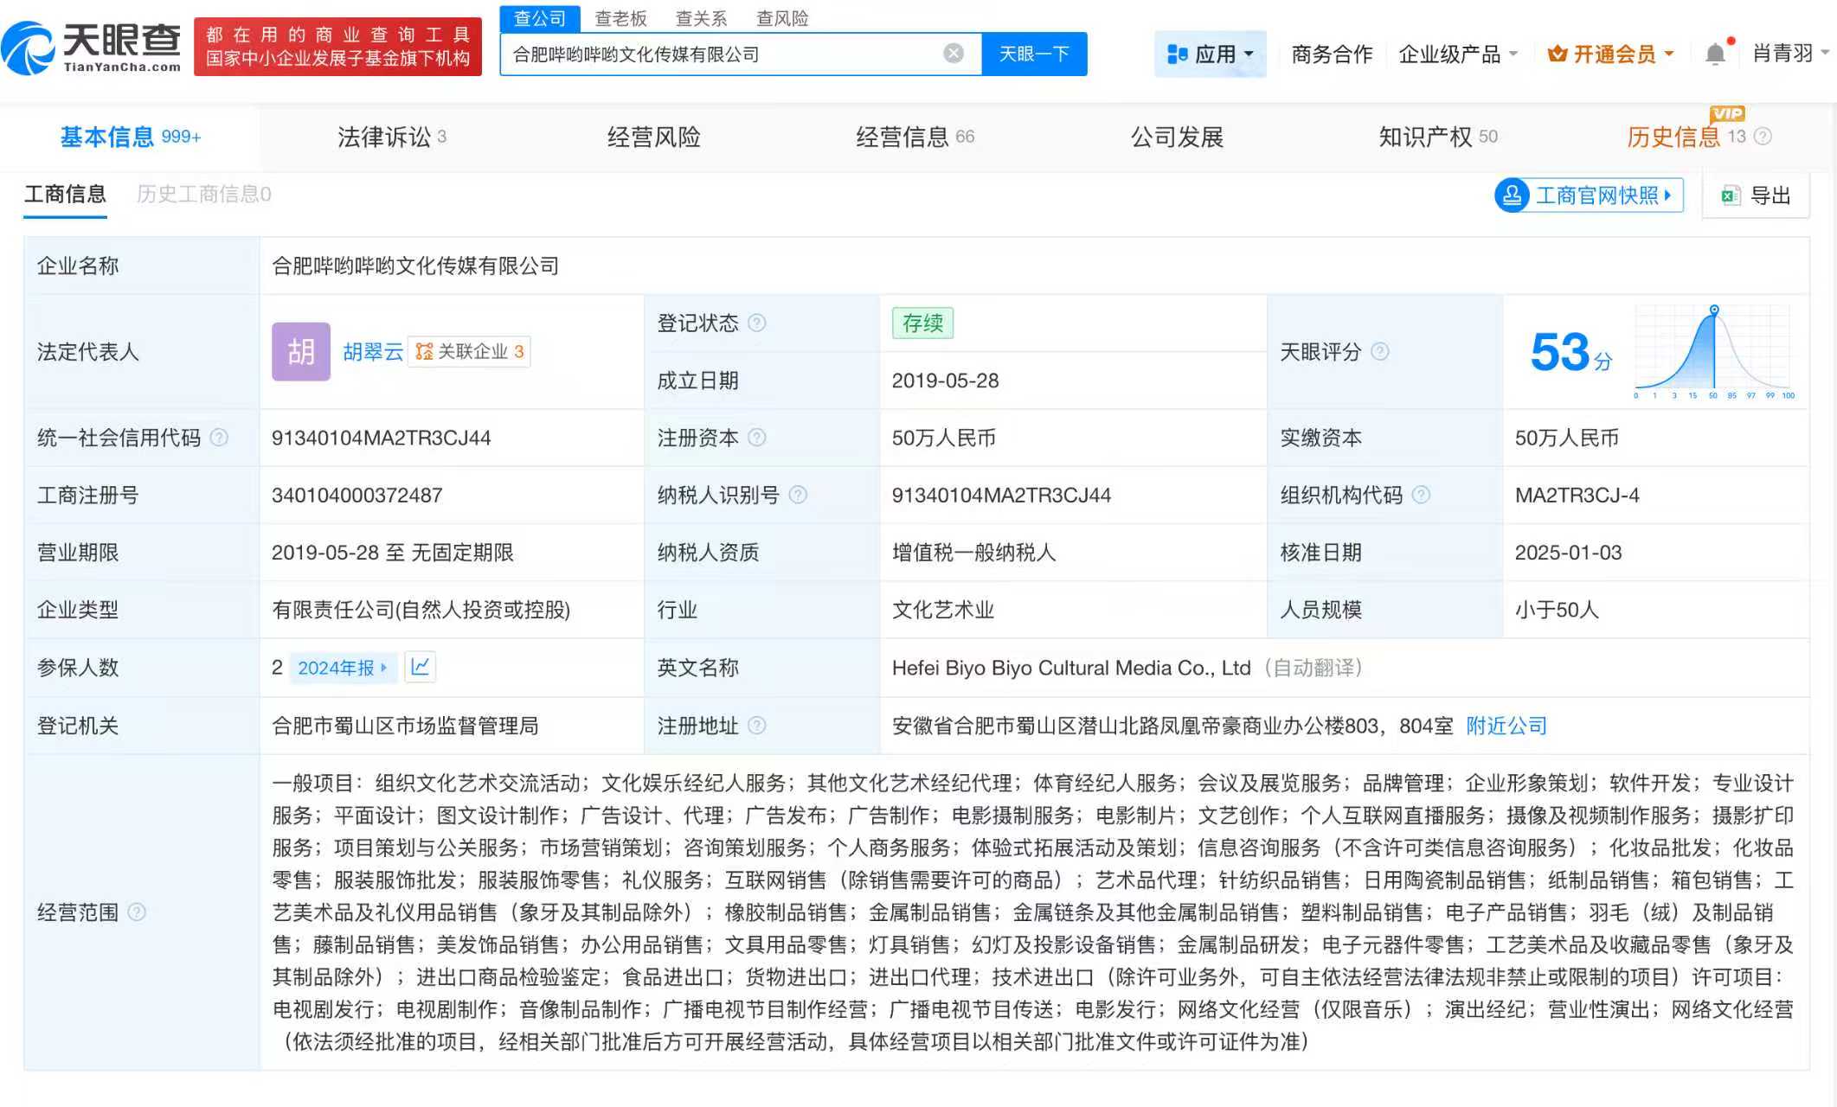This screenshot has height=1107, width=1837.
Task: Expand the 肖青羽 user account menu
Action: (x=1789, y=54)
